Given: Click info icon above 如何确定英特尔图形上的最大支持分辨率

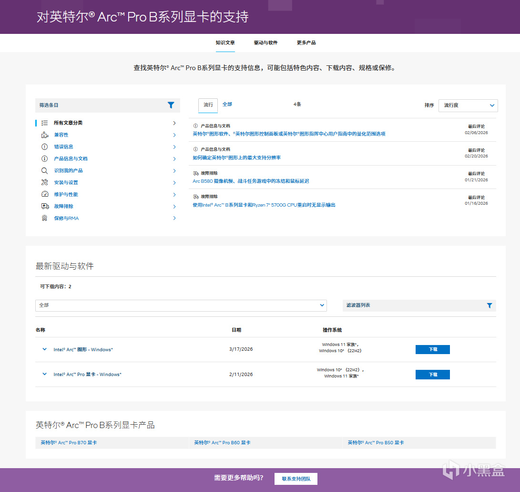Looking at the screenshot, I should (196, 149).
